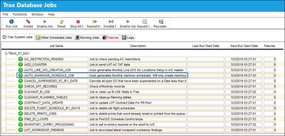285x136 pixels.
Task: Click the Restart All toolbar icon
Action: pos(95,22)
